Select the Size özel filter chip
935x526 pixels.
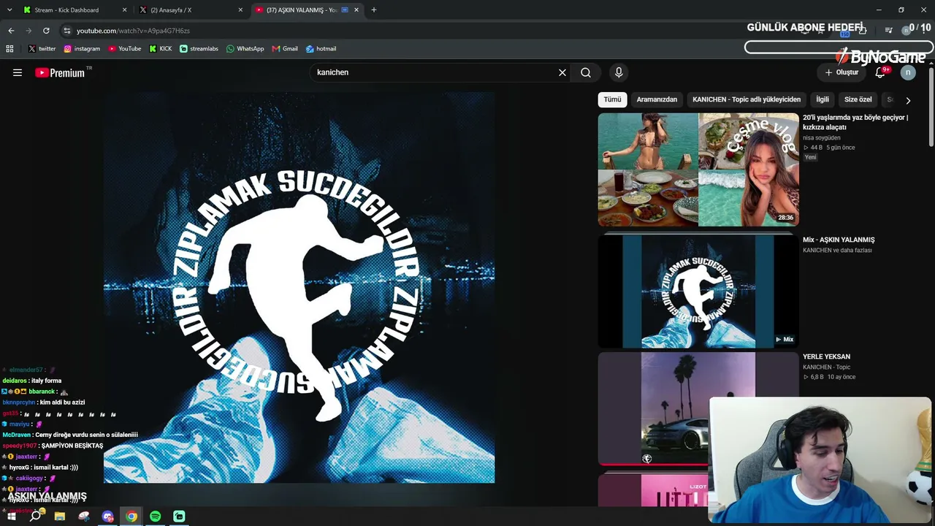(858, 99)
